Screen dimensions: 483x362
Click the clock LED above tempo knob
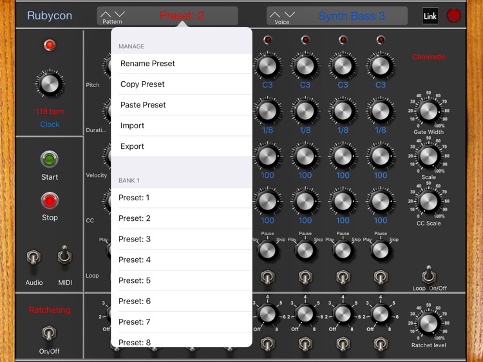[50, 45]
